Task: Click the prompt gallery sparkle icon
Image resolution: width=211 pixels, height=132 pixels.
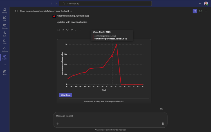Action: point(161,109)
